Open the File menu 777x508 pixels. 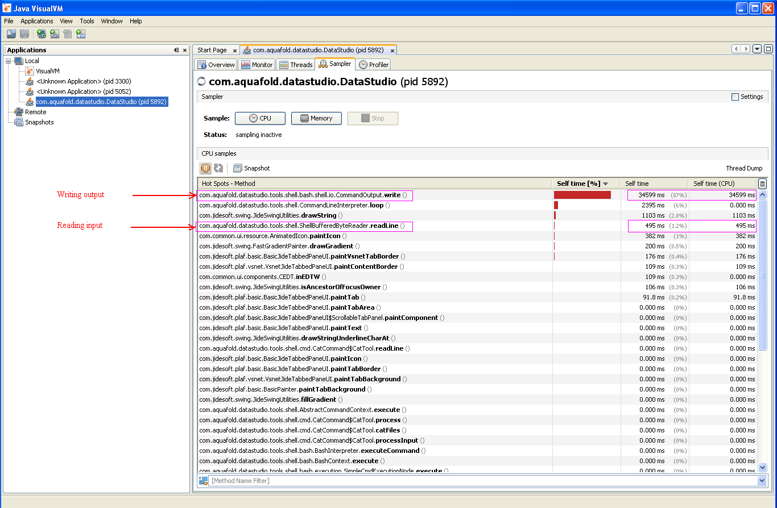pyautogui.click(x=9, y=21)
